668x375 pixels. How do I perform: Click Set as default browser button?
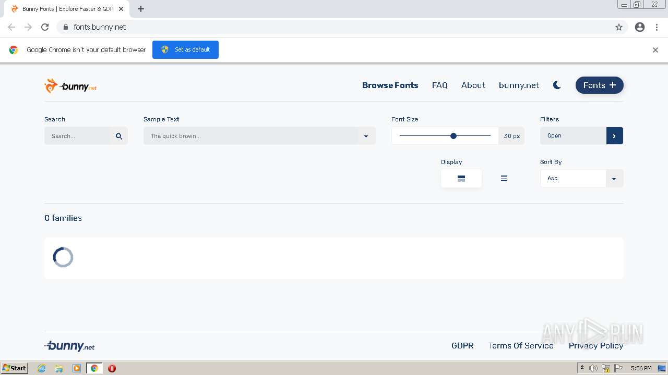pyautogui.click(x=185, y=49)
